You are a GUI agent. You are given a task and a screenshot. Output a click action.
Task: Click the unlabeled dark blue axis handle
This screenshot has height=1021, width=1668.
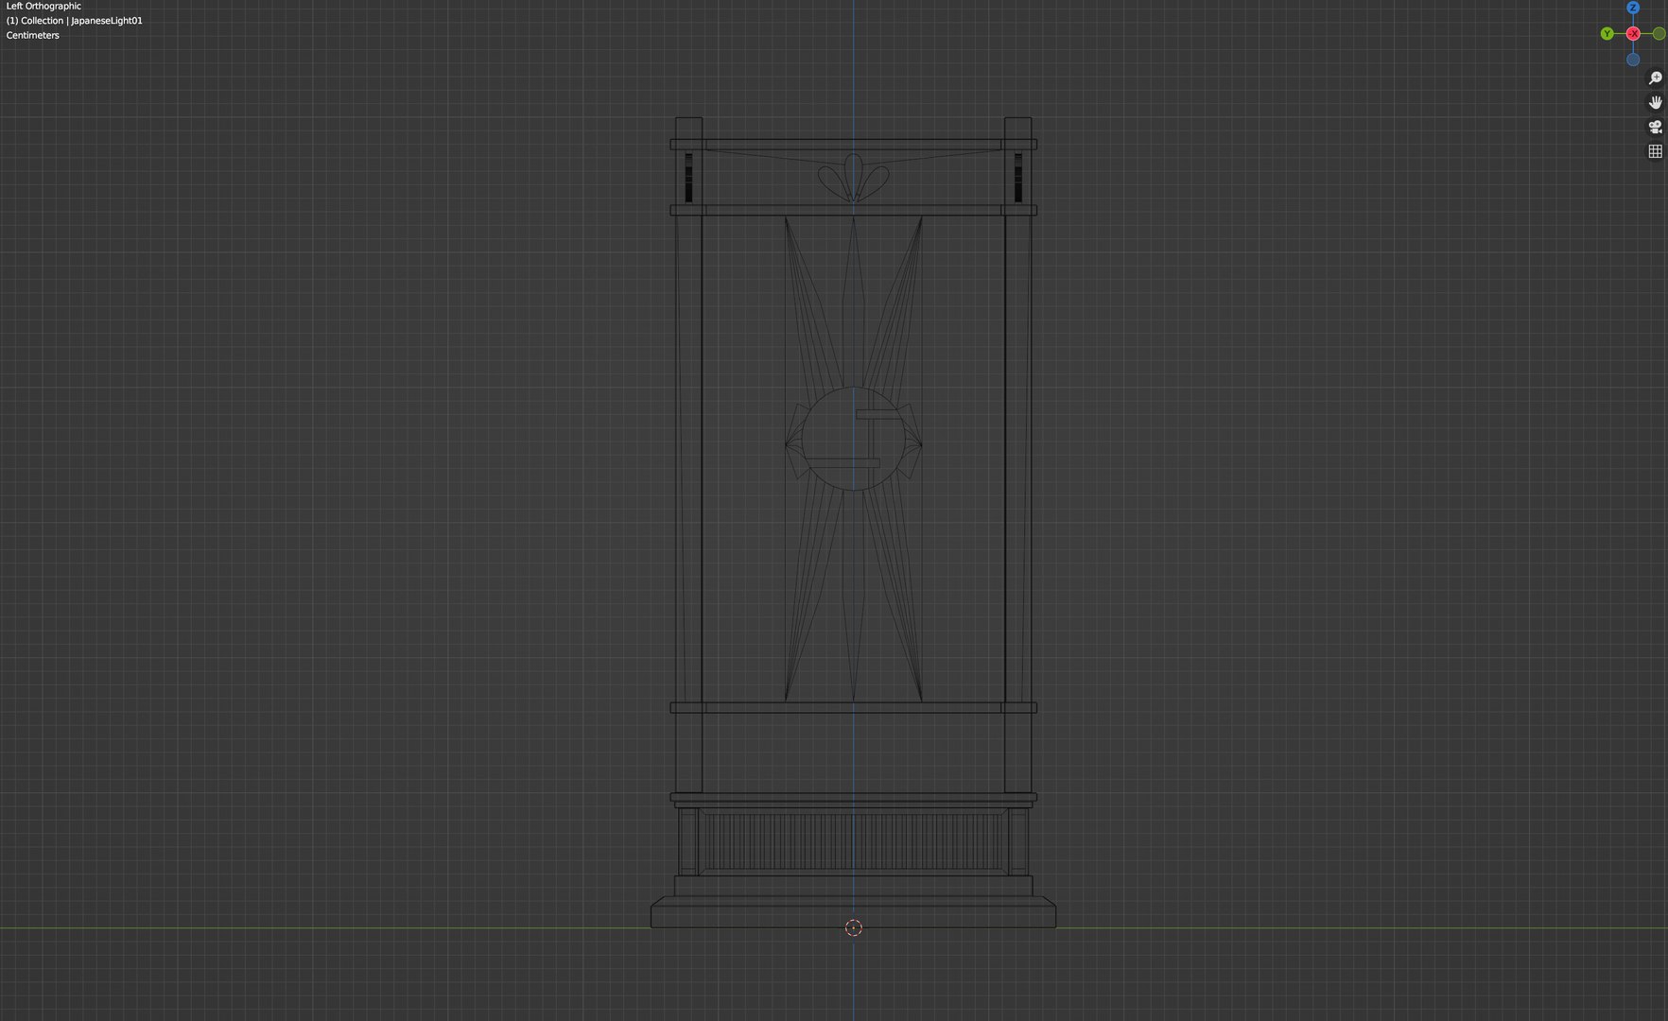click(1633, 60)
